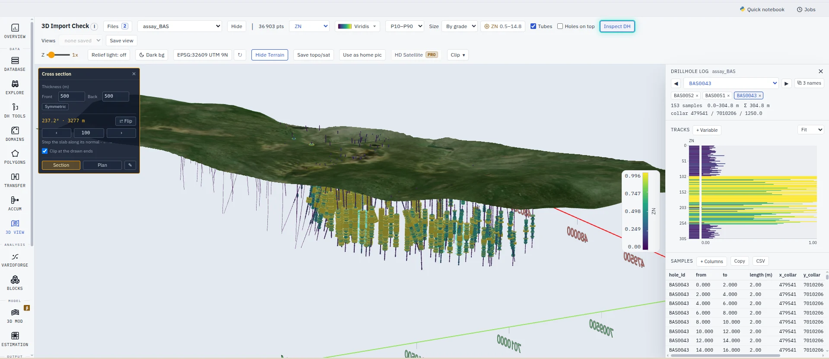Open the Clip dropdown menu
The height and width of the screenshot is (359, 829).
pos(458,55)
